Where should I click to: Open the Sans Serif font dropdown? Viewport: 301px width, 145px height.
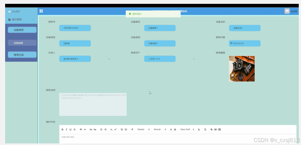click(x=187, y=129)
